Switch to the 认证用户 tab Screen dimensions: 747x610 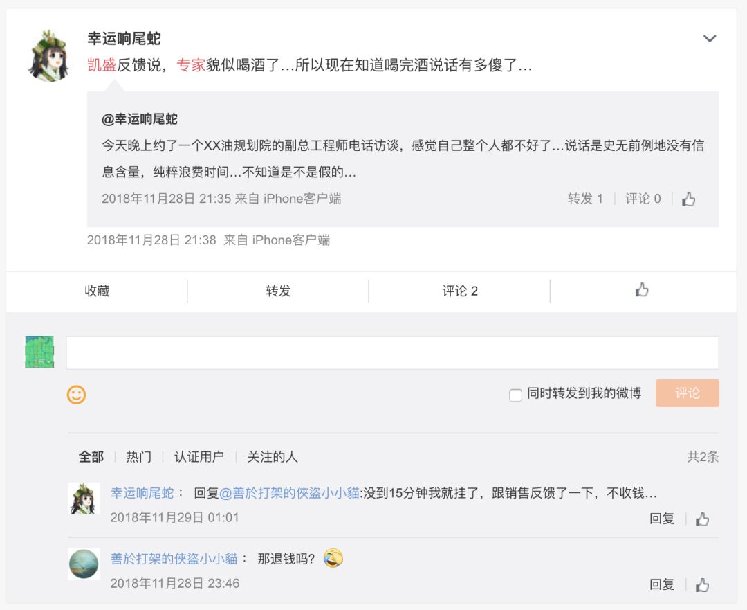pos(200,457)
